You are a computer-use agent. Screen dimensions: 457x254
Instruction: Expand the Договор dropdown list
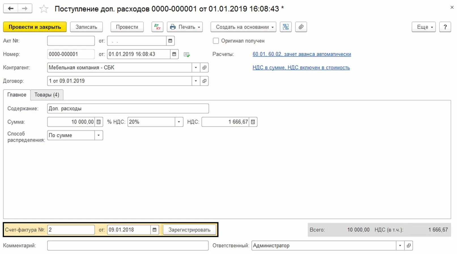[196, 81]
